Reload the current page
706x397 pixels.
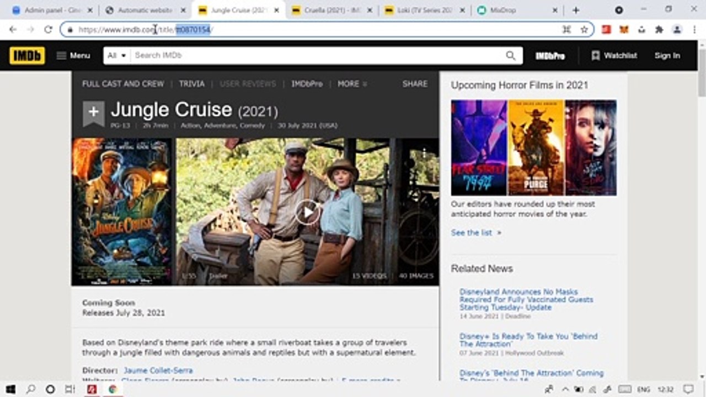pyautogui.click(x=49, y=30)
